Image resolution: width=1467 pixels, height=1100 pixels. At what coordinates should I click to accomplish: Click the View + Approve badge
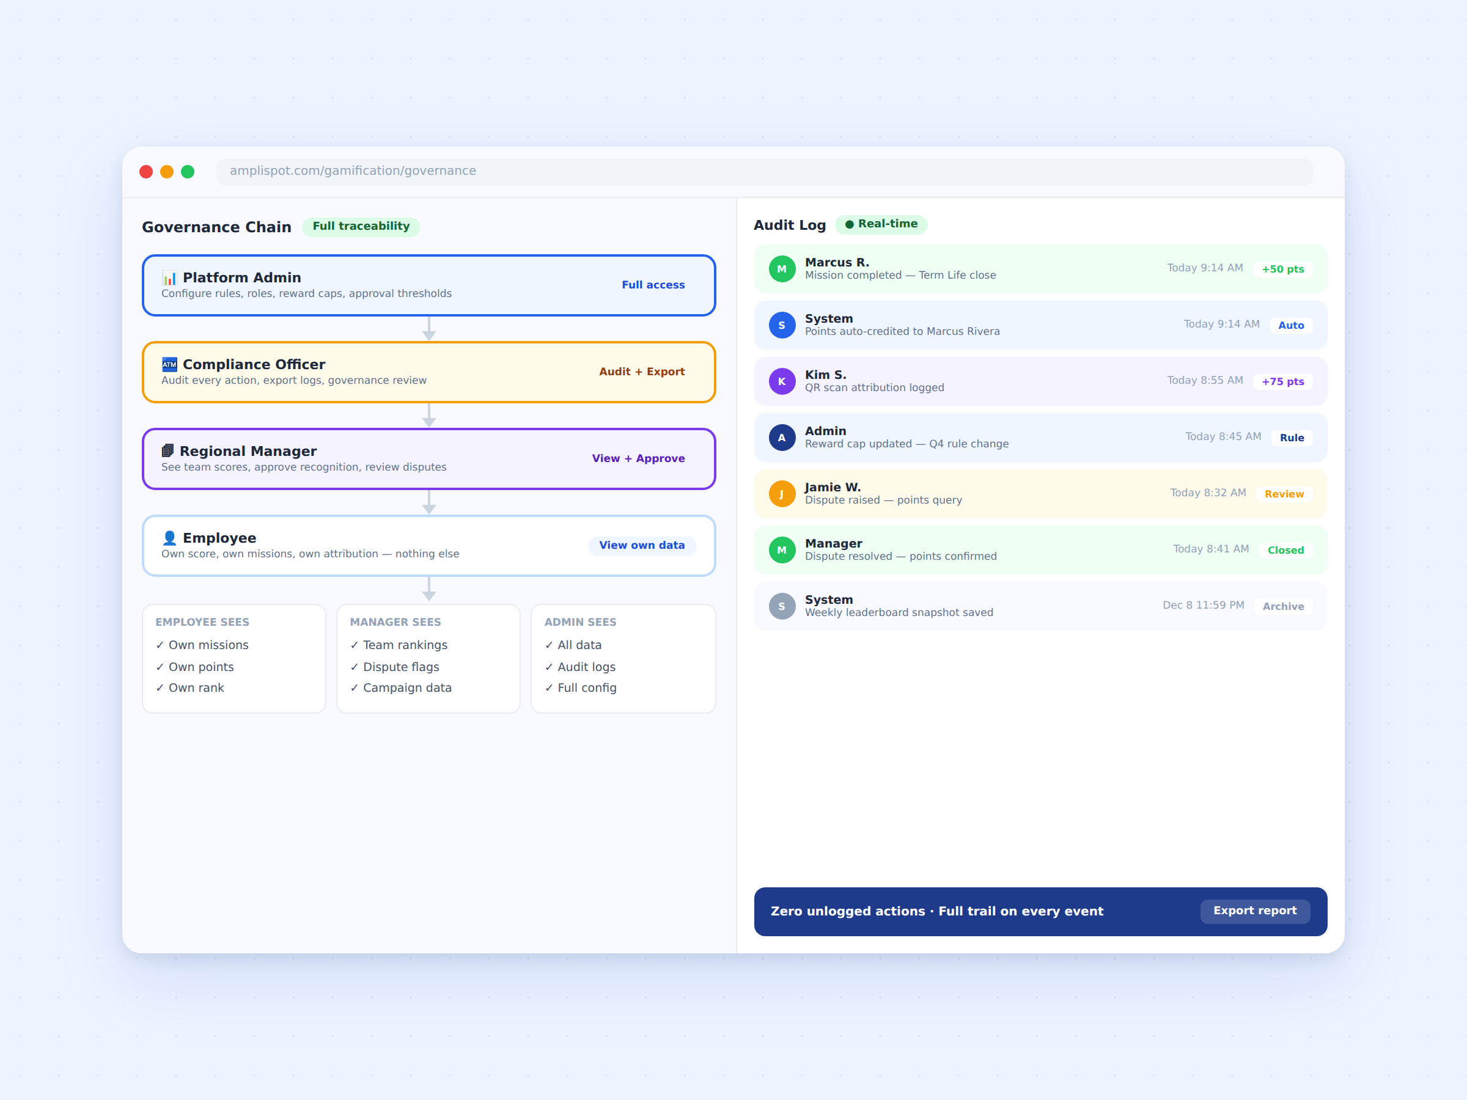638,459
